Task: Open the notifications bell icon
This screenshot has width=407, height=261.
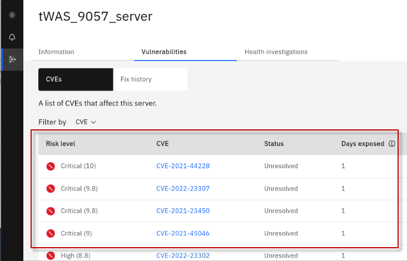Action: tap(12, 37)
